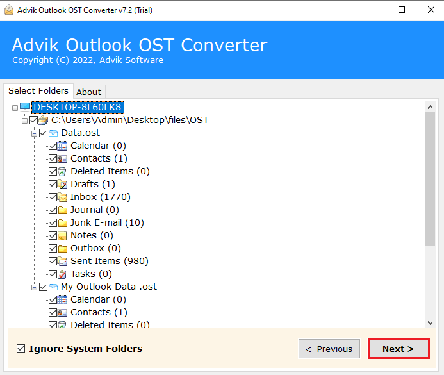Select the C:\Users\Admin\Desktop\files\OST label
This screenshot has height=375, width=444.
(130, 120)
